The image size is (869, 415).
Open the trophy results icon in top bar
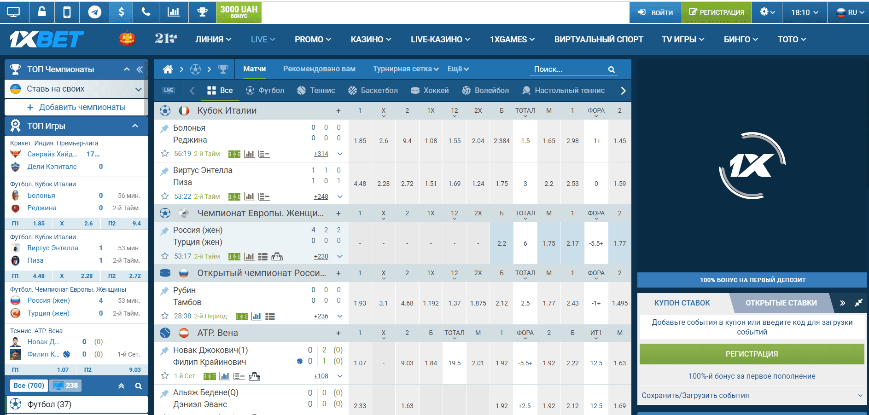click(x=202, y=12)
